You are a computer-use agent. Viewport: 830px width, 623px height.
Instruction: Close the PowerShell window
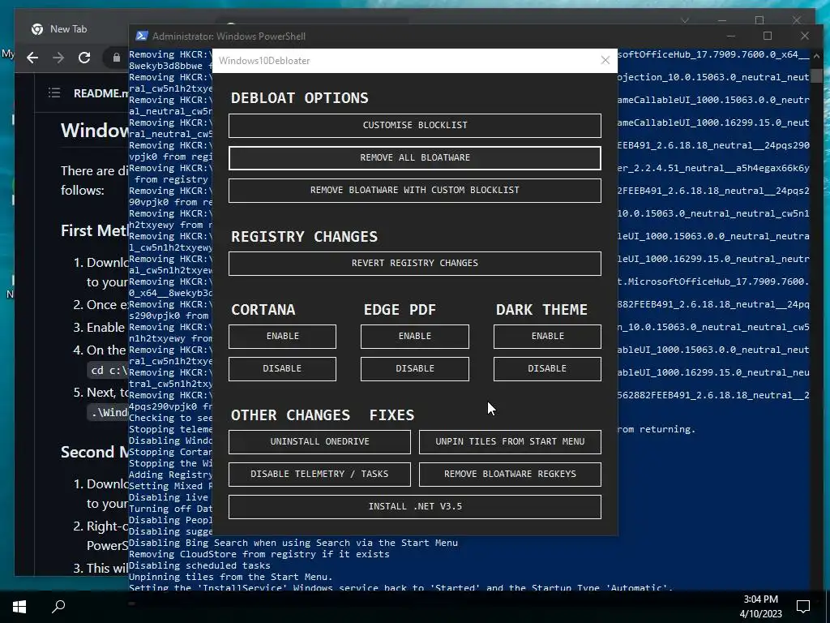point(805,36)
